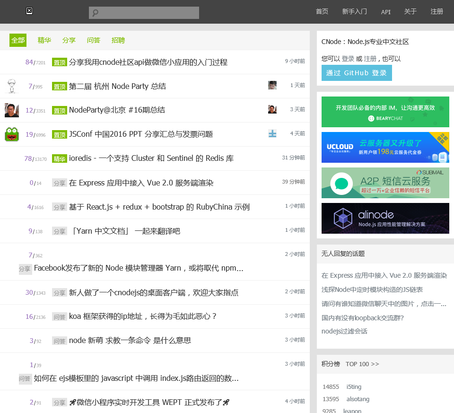Open Facebook发布了新的 Node 模块管理器 Yarn topic
The image size is (454, 413).
click(x=139, y=268)
